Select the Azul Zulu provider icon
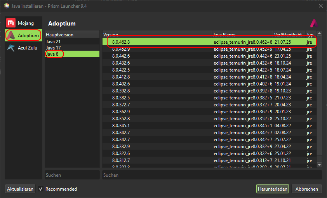Image resolution: width=327 pixels, height=198 pixels. [x=11, y=48]
